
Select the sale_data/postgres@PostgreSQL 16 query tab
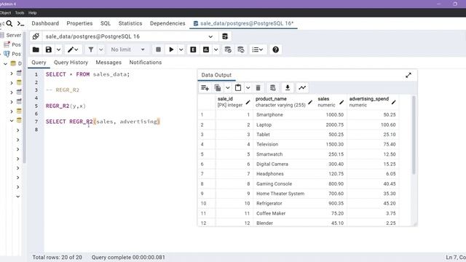tap(243, 23)
